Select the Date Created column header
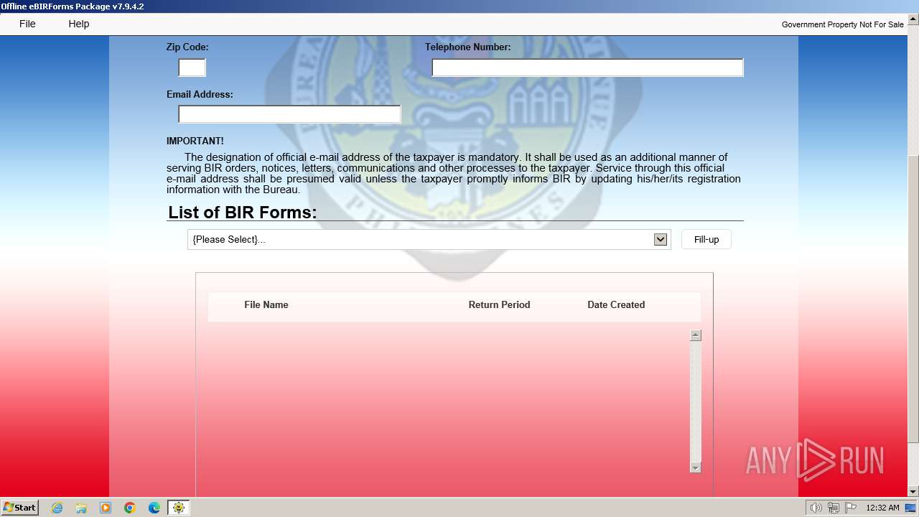This screenshot has height=517, width=919. (x=616, y=304)
